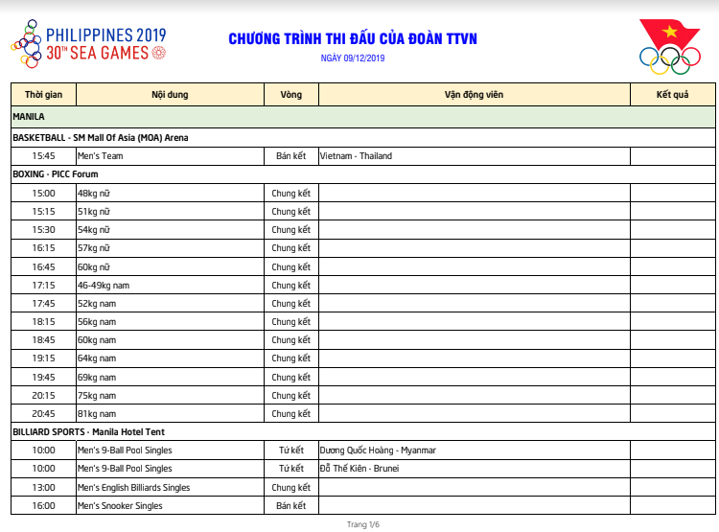Click 'Men's Snooker Singles' cell
Viewport: 719px width, 532px height.
tap(170, 506)
